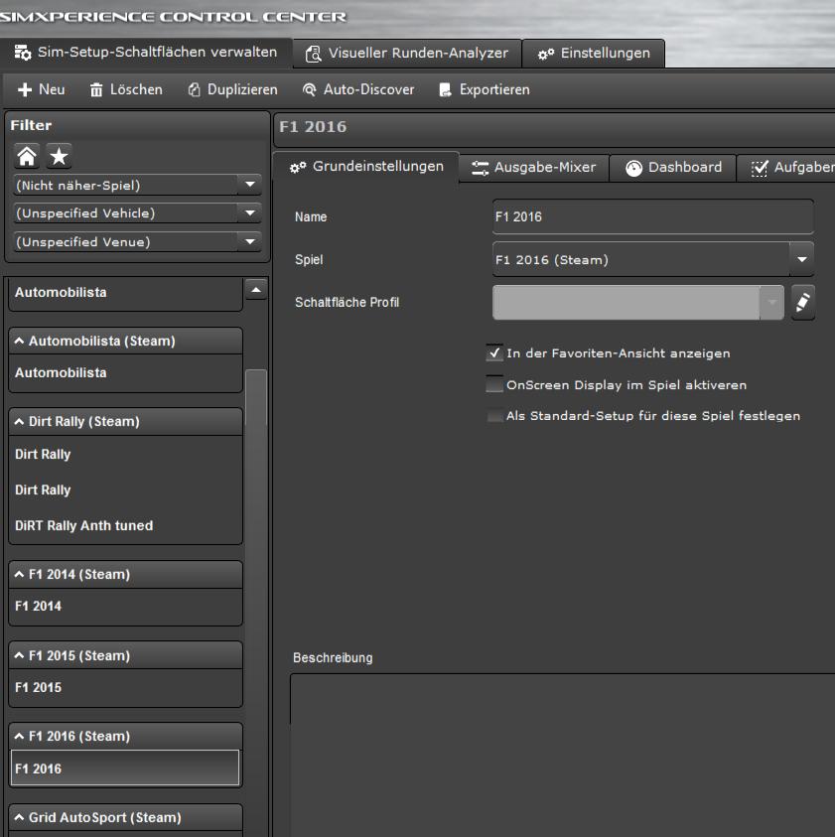Click into the Name field containing F1 2016
The width and height of the screenshot is (835, 837).
(x=653, y=216)
